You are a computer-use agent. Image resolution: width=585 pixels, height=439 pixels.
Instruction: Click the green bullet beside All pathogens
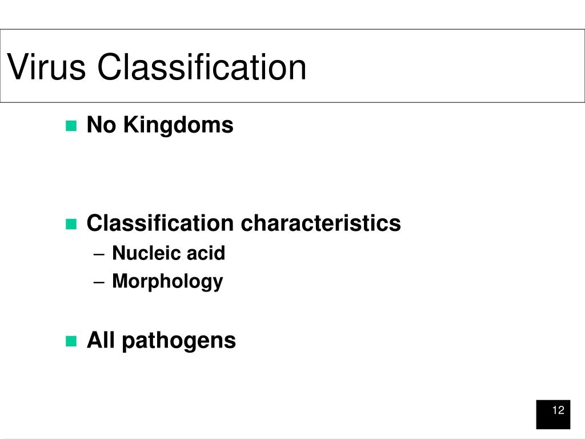point(71,341)
